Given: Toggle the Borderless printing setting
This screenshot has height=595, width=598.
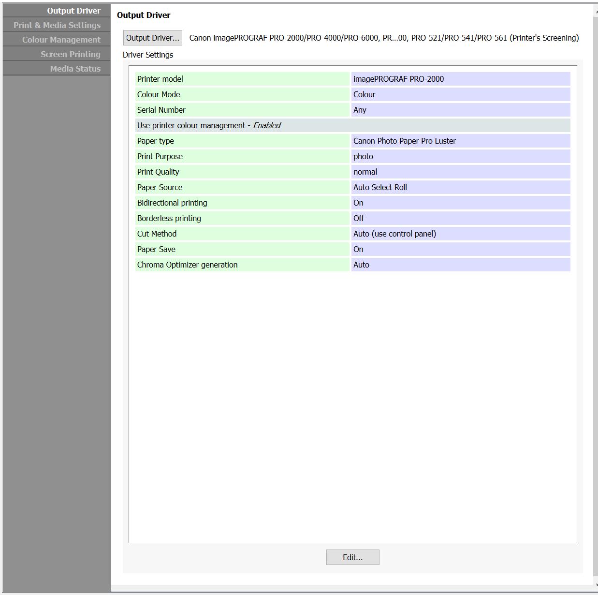Looking at the screenshot, I should 242,218.
